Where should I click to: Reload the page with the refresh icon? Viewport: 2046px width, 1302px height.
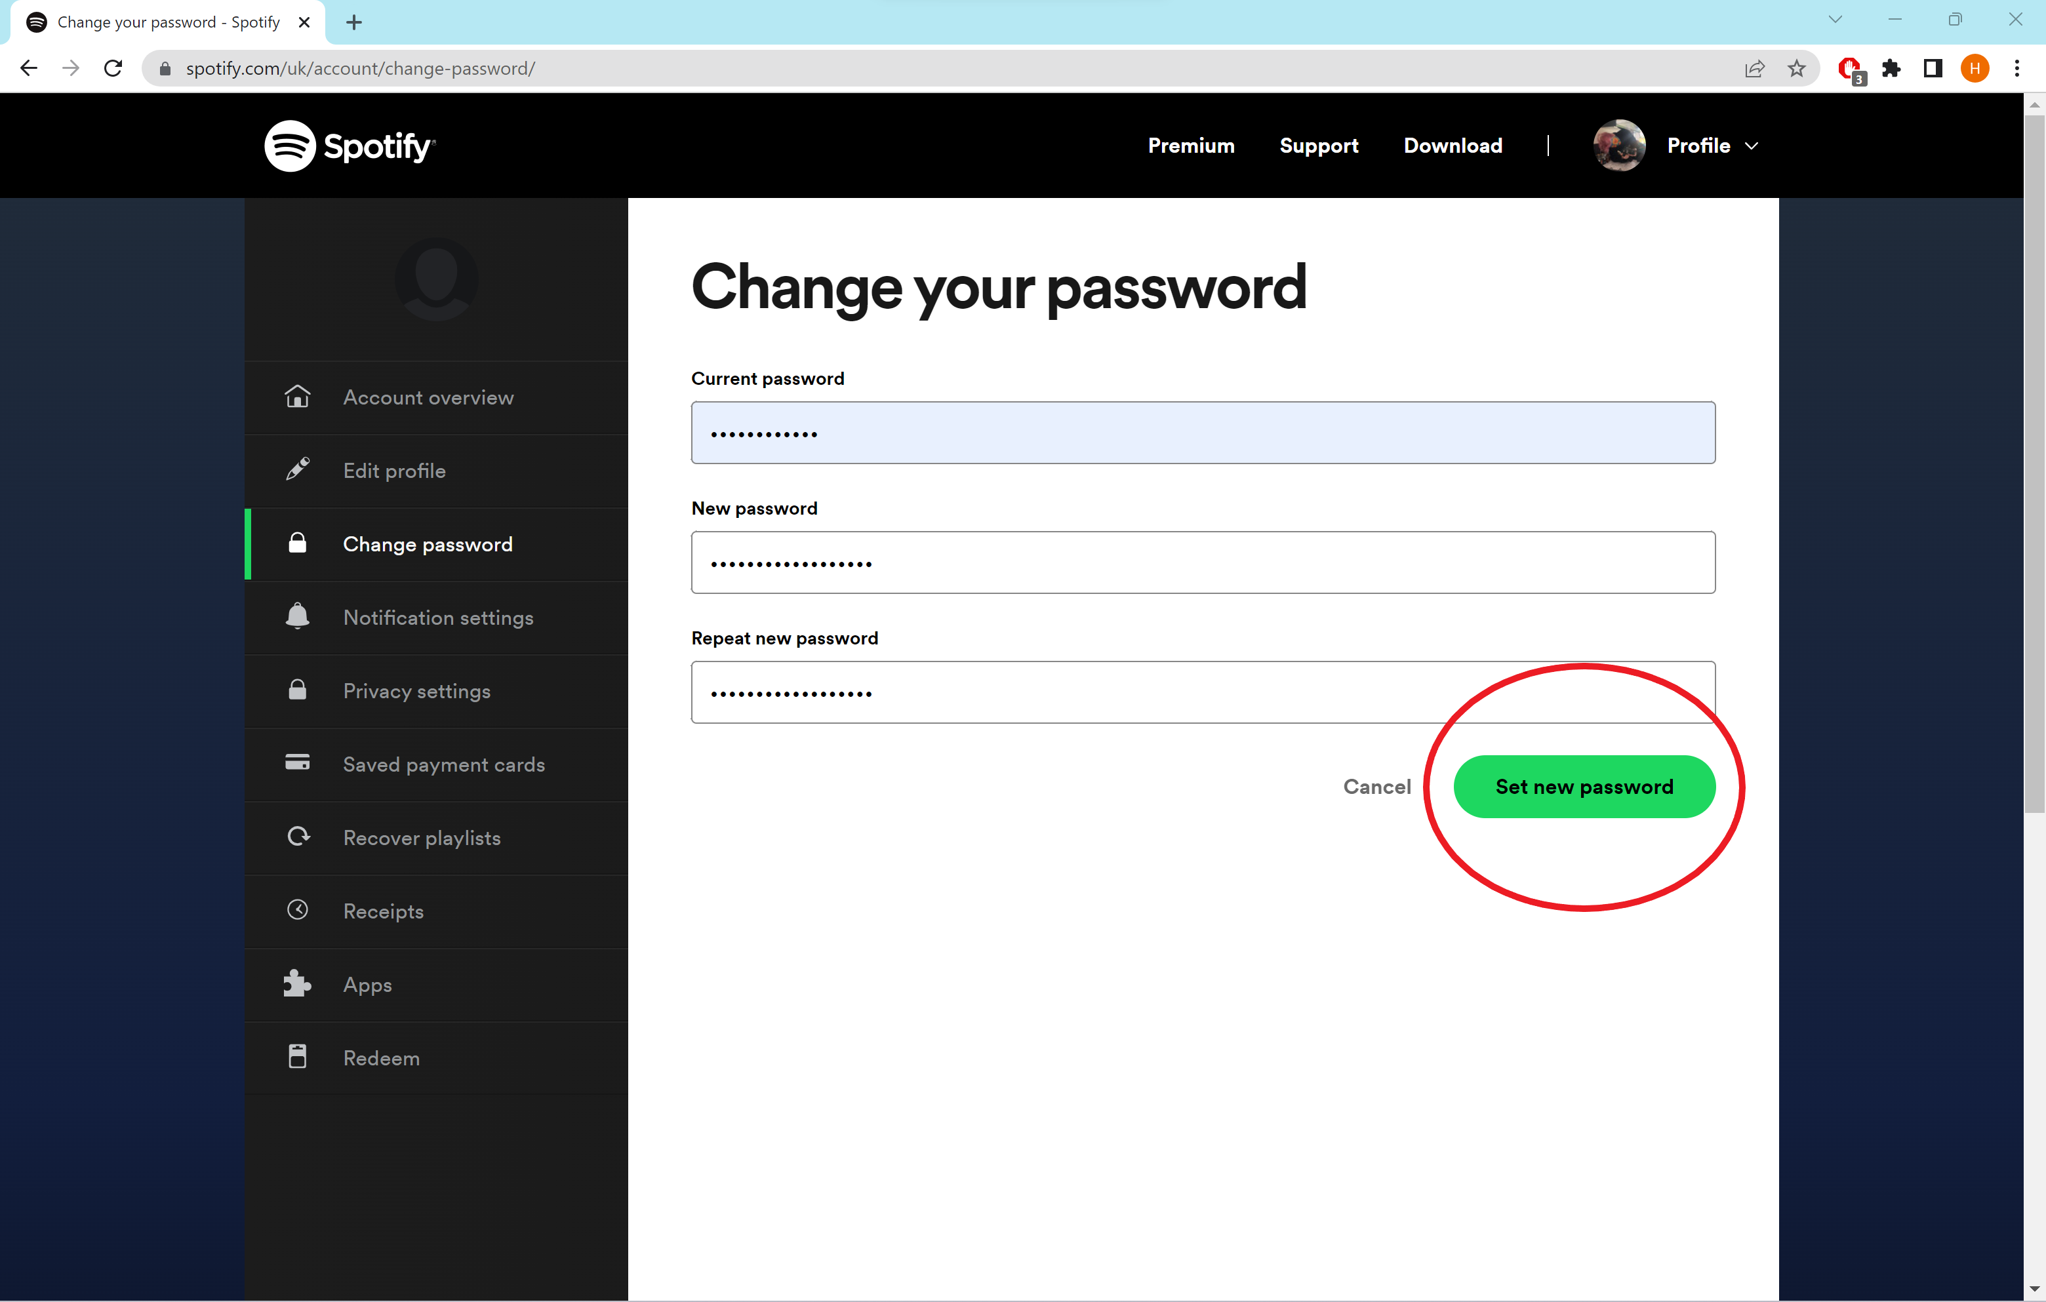(x=113, y=69)
